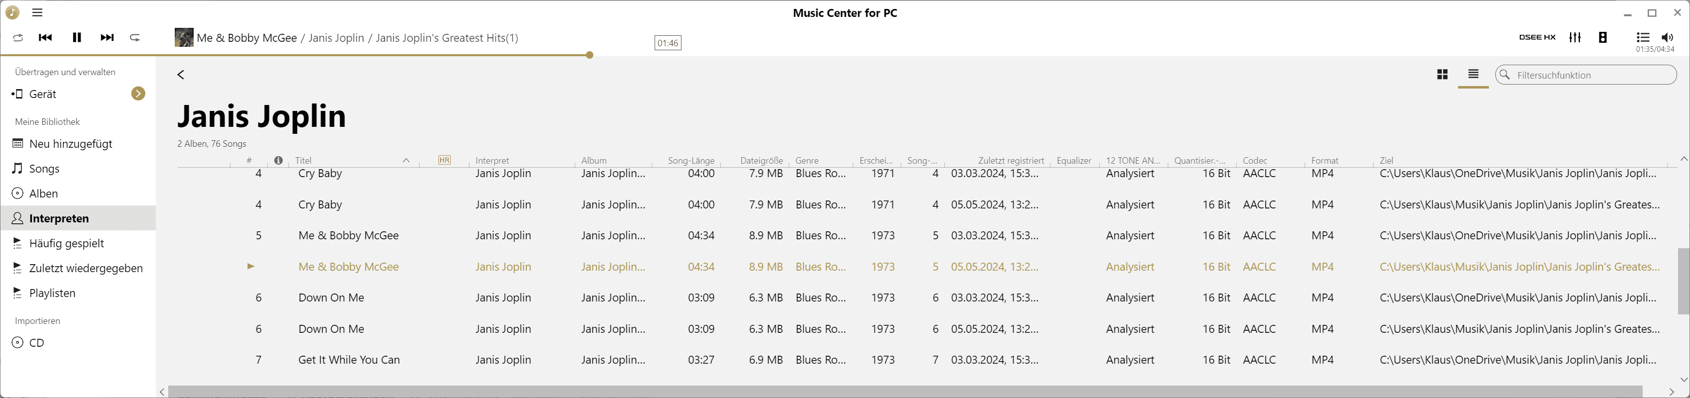This screenshot has width=1690, height=398.
Task: Open CD import section
Action: pos(37,343)
